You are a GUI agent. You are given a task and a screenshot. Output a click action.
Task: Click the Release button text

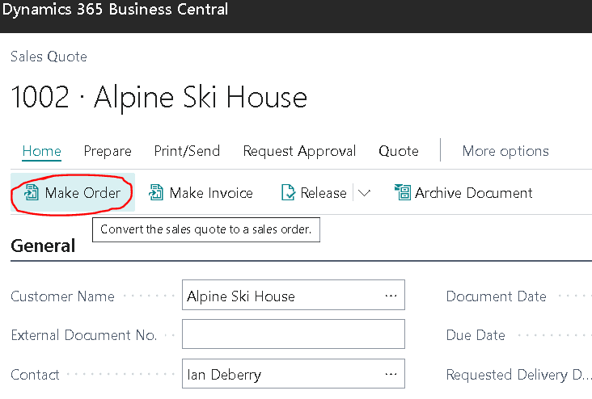coord(323,193)
